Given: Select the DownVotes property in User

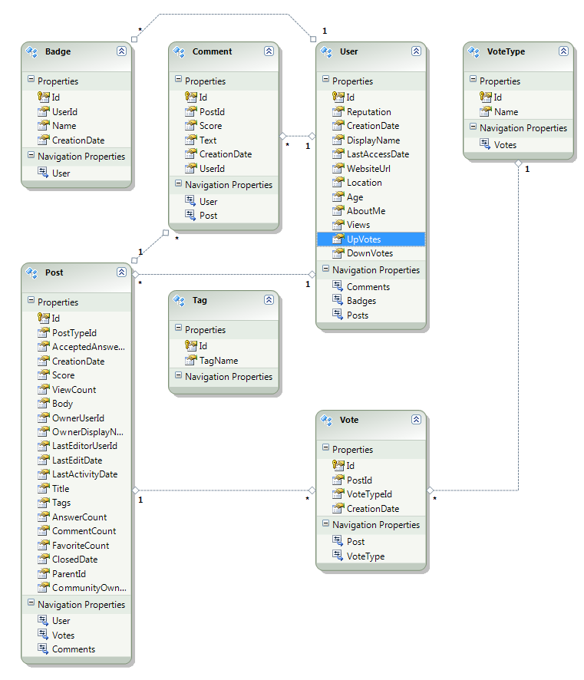Looking at the screenshot, I should pos(371,253).
